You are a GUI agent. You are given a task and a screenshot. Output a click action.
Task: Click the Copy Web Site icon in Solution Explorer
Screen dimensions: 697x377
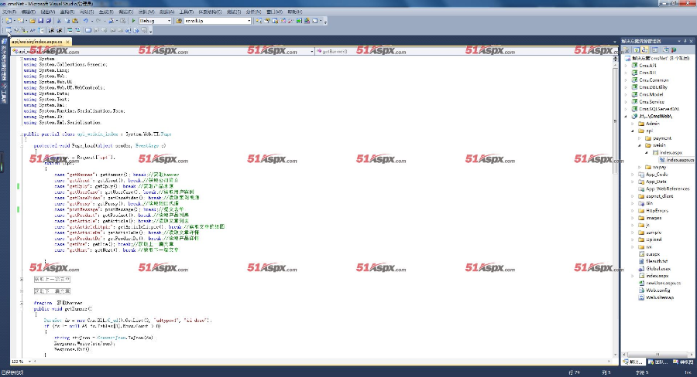pos(666,49)
